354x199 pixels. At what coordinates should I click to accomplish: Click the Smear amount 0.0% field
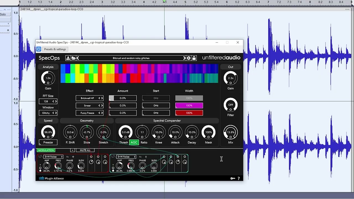click(123, 106)
